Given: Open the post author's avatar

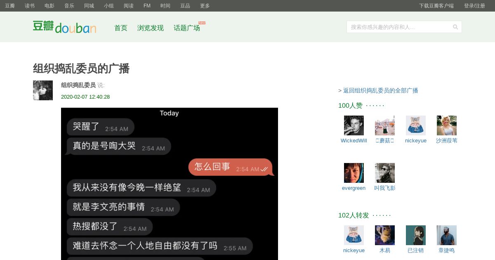Looking at the screenshot, I should (43, 90).
